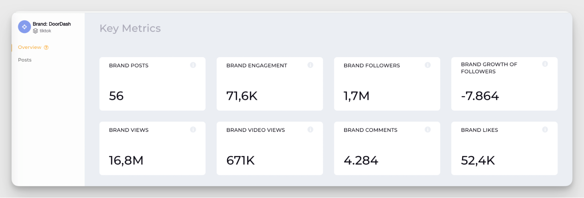Show info for Brand Comments card

[x=428, y=130]
